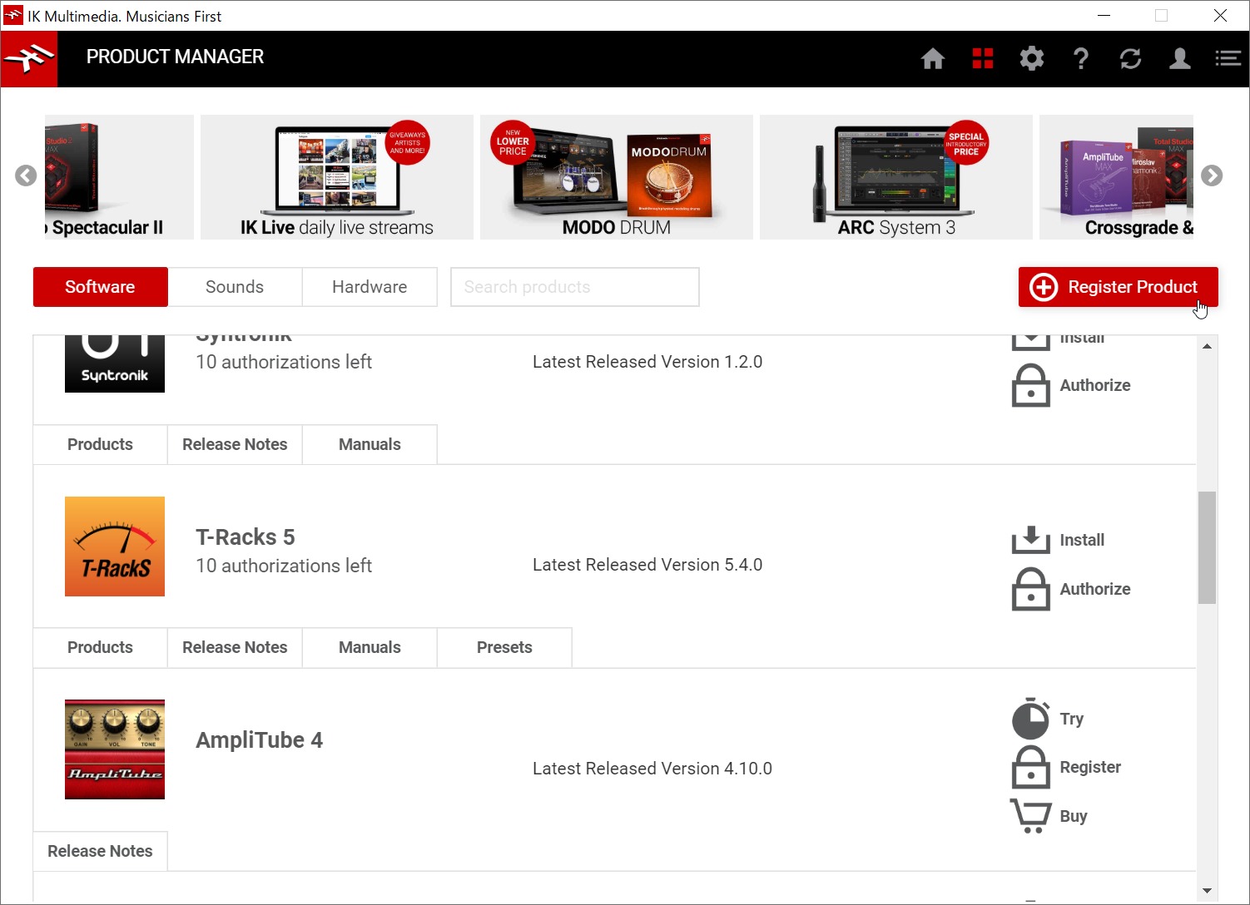The width and height of the screenshot is (1250, 905).
Task: Click 'Latest Released Version 1.2.0' text
Action: tap(647, 362)
